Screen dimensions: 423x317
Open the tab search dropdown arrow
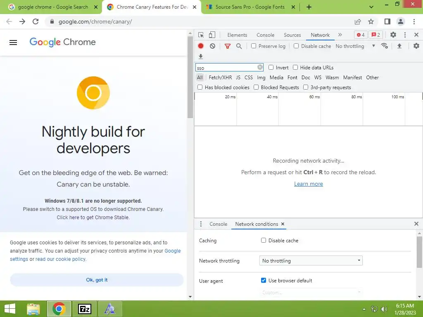point(371,7)
